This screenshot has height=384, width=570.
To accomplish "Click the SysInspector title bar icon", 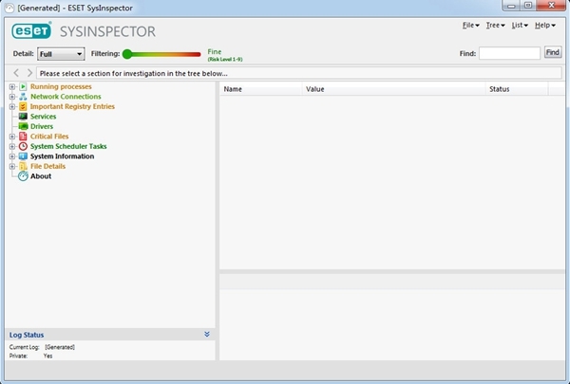I will pyautogui.click(x=9, y=8).
